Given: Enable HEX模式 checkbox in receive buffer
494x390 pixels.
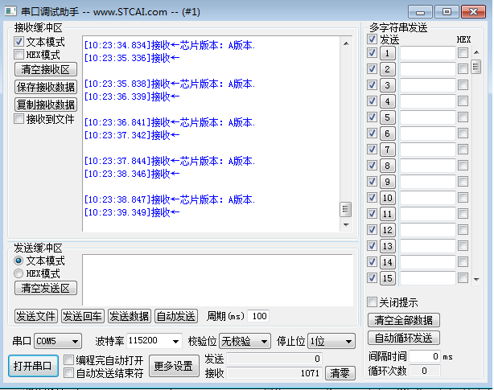Looking at the screenshot, I should [x=19, y=54].
